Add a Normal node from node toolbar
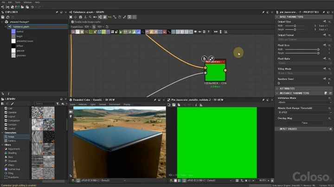The width and height of the screenshot is (334, 187). click(138, 32)
